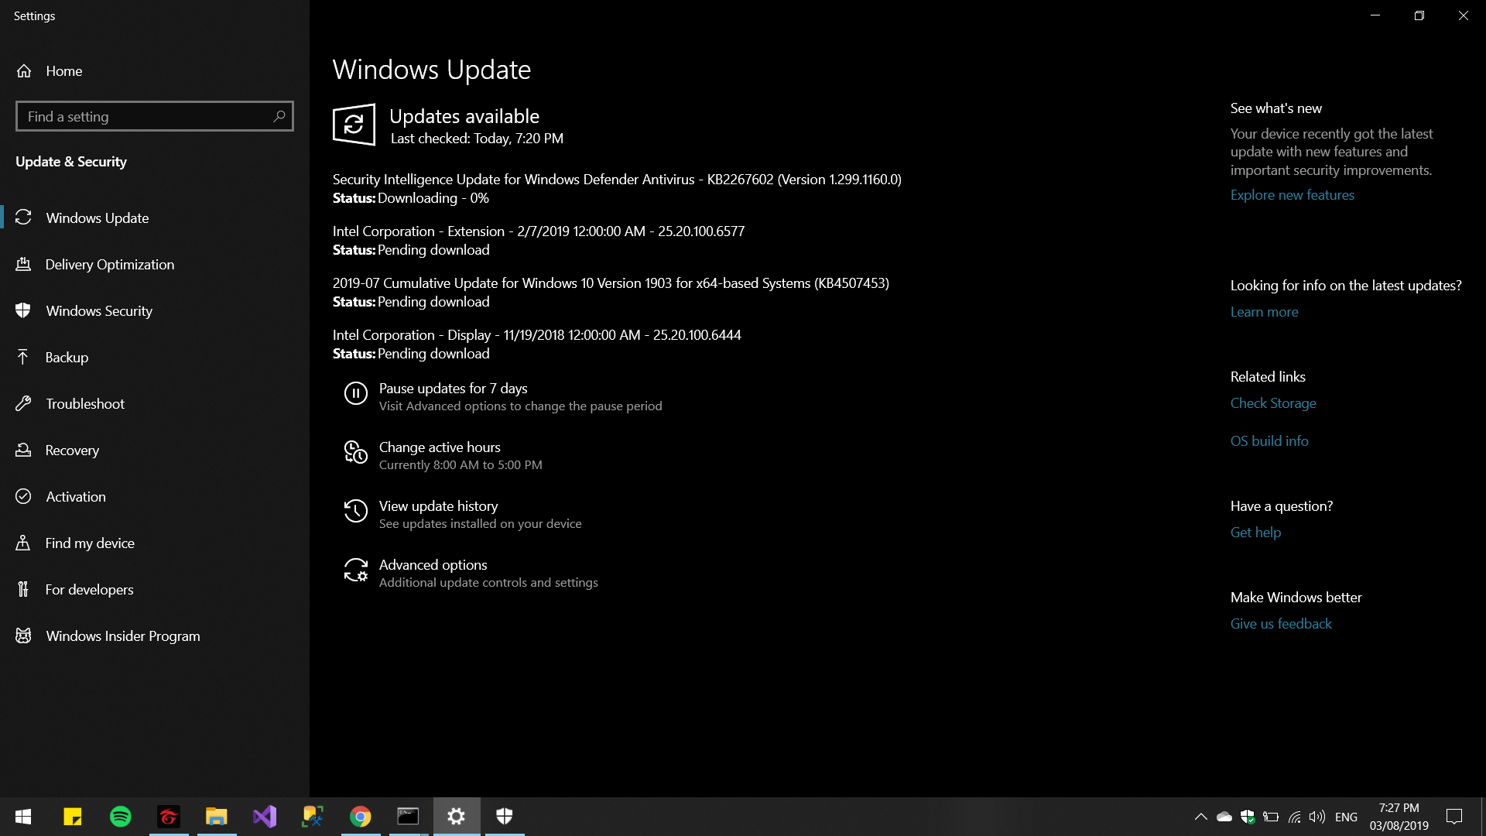Open Spotify from the taskbar
The width and height of the screenshot is (1486, 836).
121,817
